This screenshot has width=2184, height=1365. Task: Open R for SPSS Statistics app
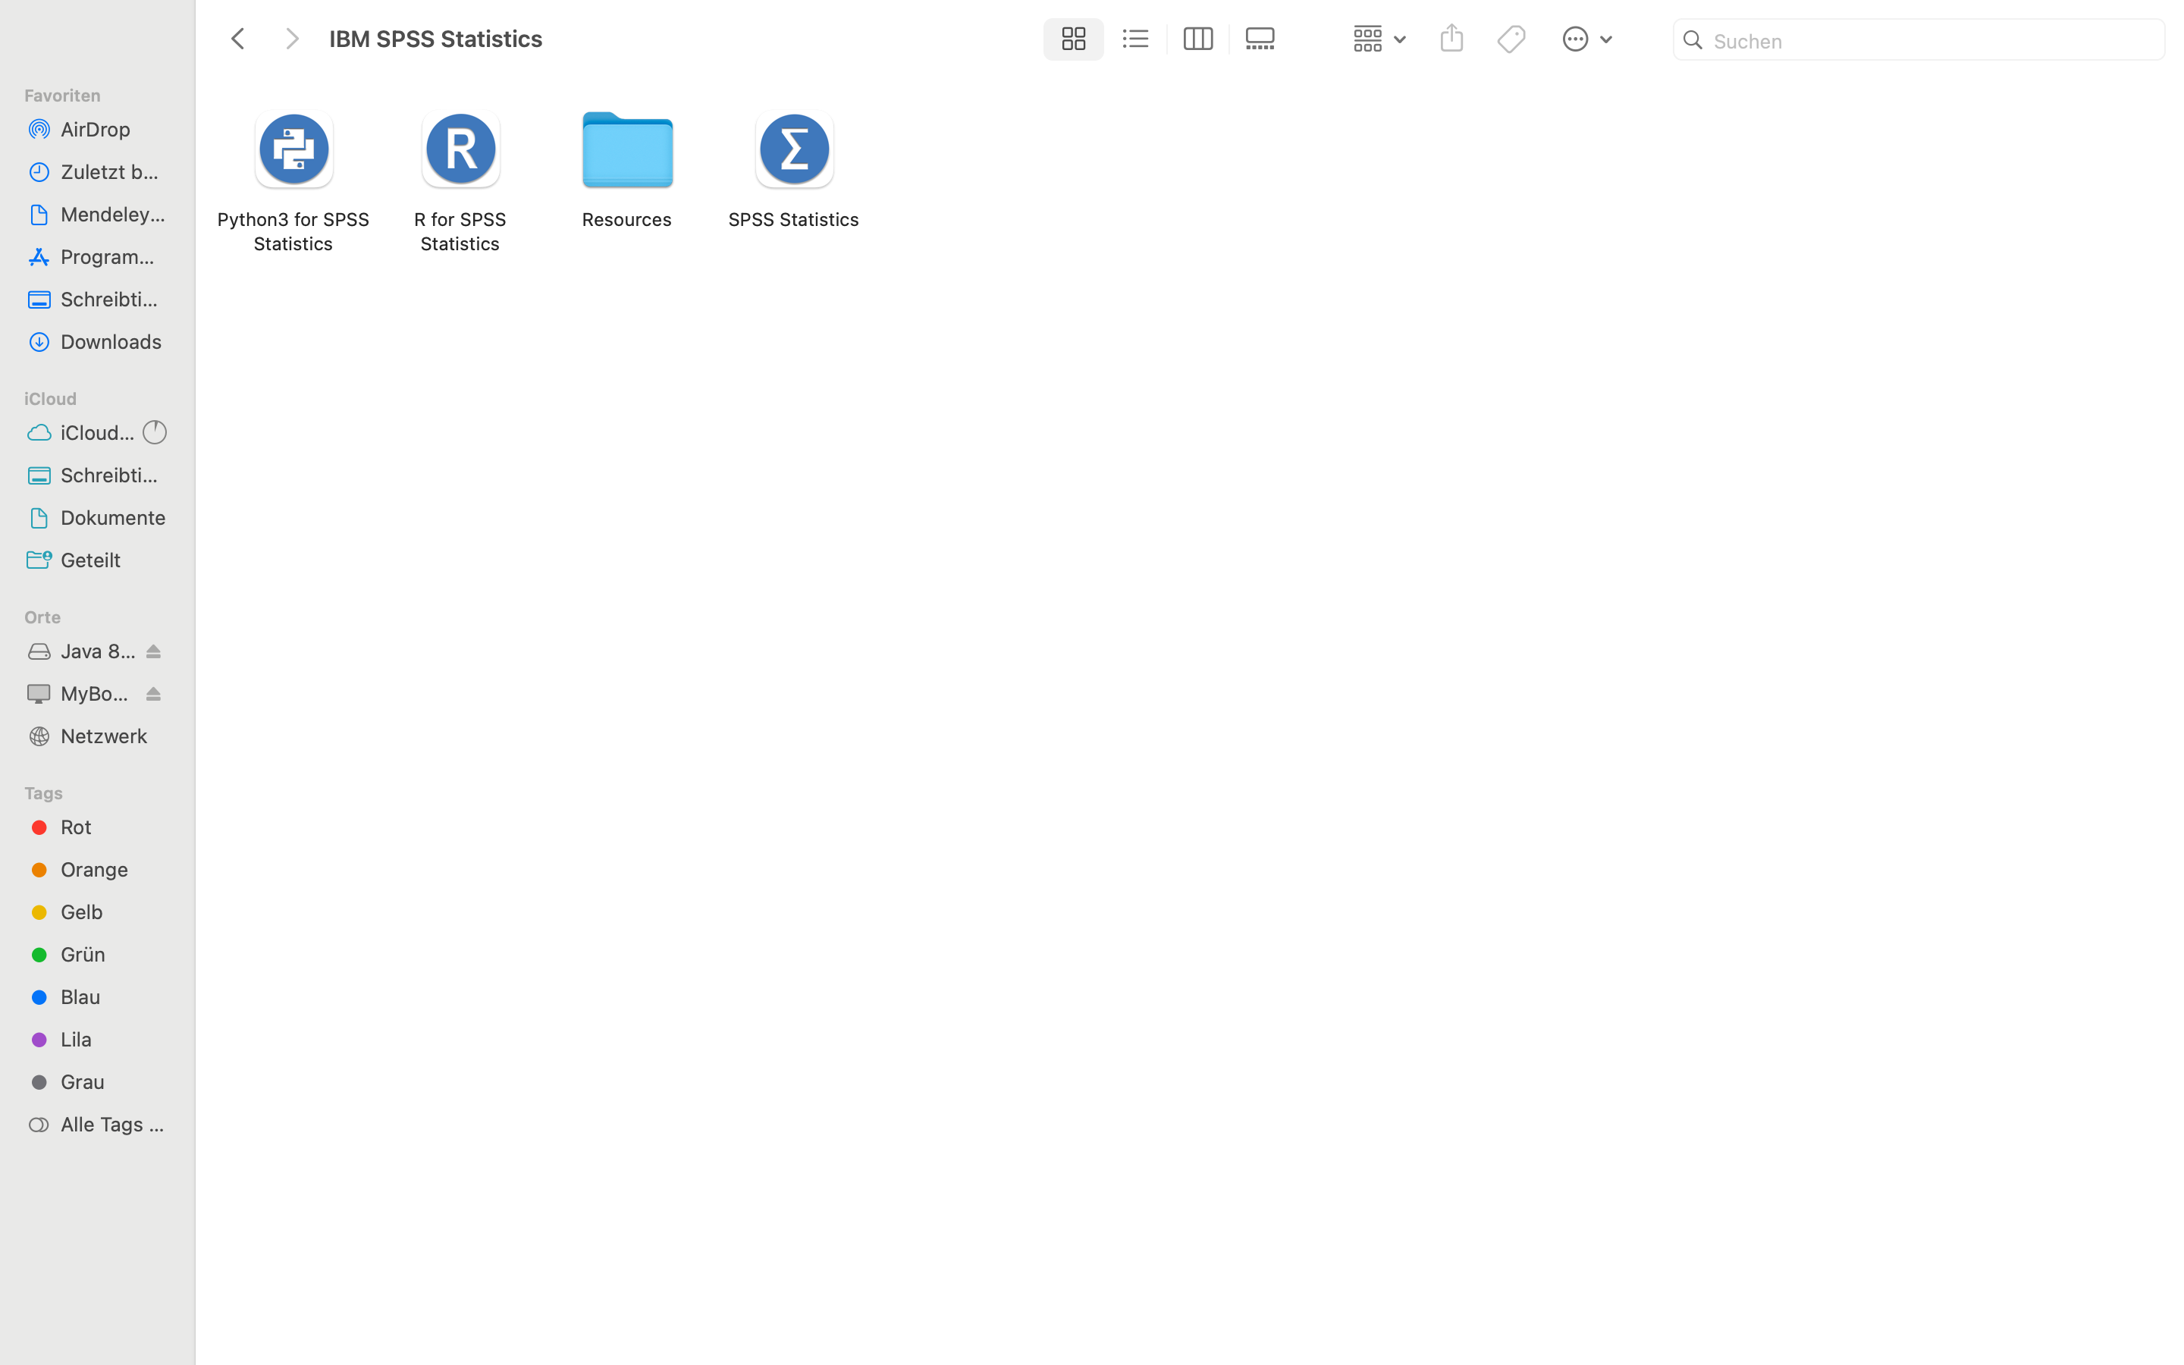coord(460,151)
